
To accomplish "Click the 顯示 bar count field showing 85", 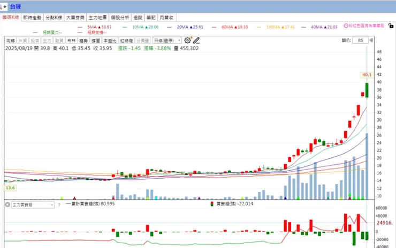I will pos(360,41).
